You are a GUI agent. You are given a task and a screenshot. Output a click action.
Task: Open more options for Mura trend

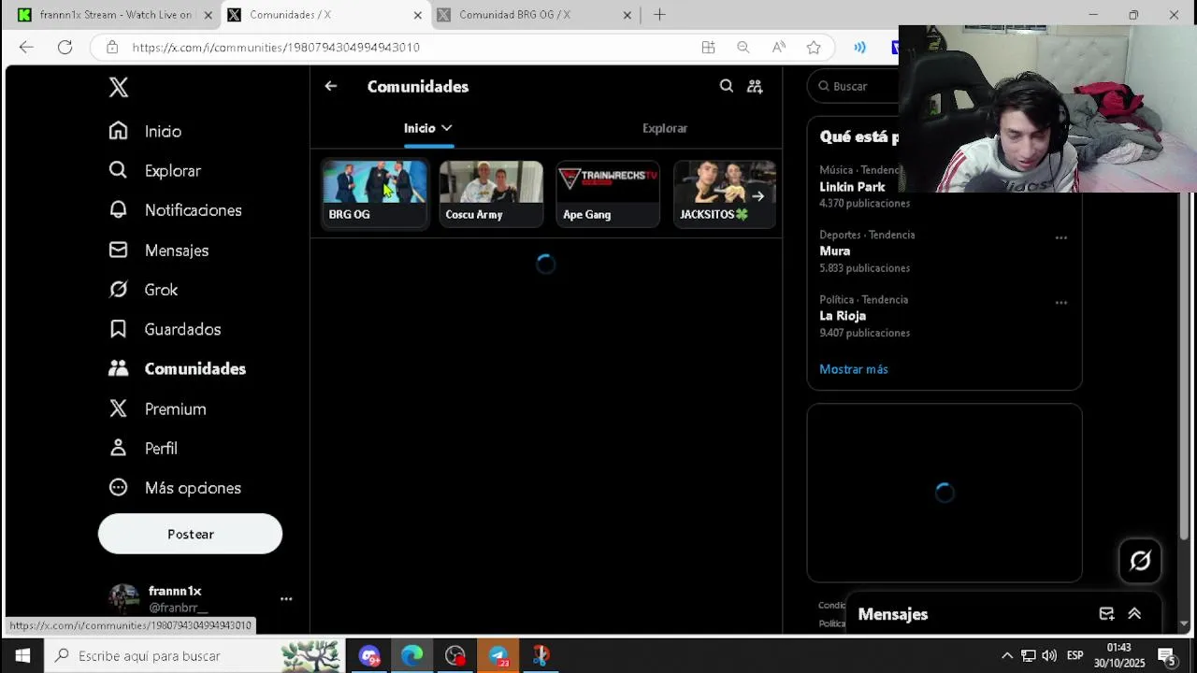[x=1061, y=237]
